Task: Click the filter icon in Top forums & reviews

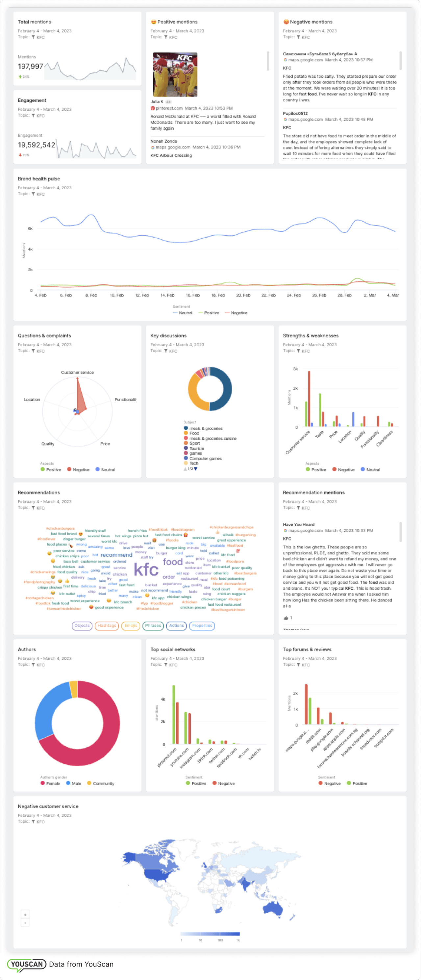Action: [x=298, y=665]
